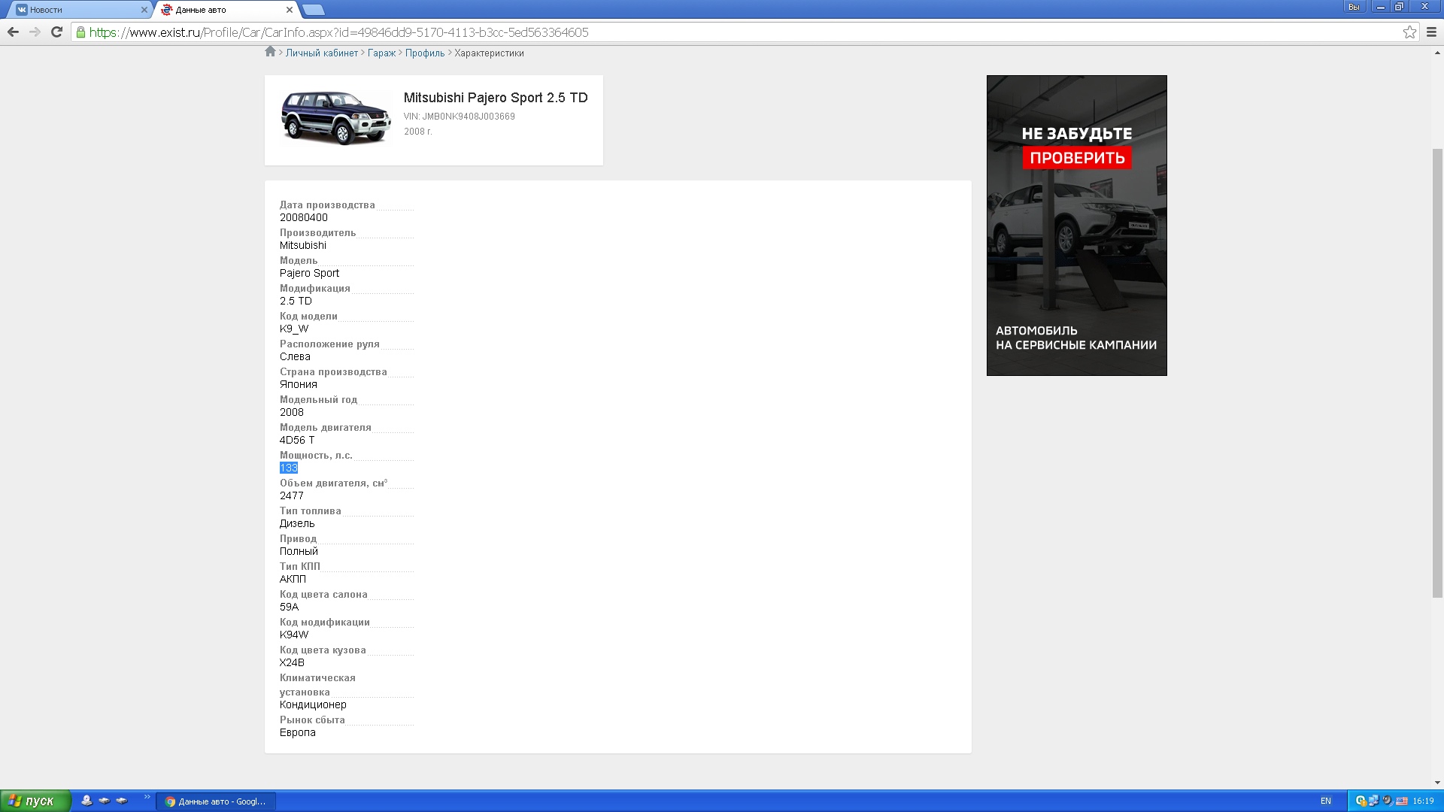Open new tab button
This screenshot has height=812, width=1444.
tap(314, 10)
